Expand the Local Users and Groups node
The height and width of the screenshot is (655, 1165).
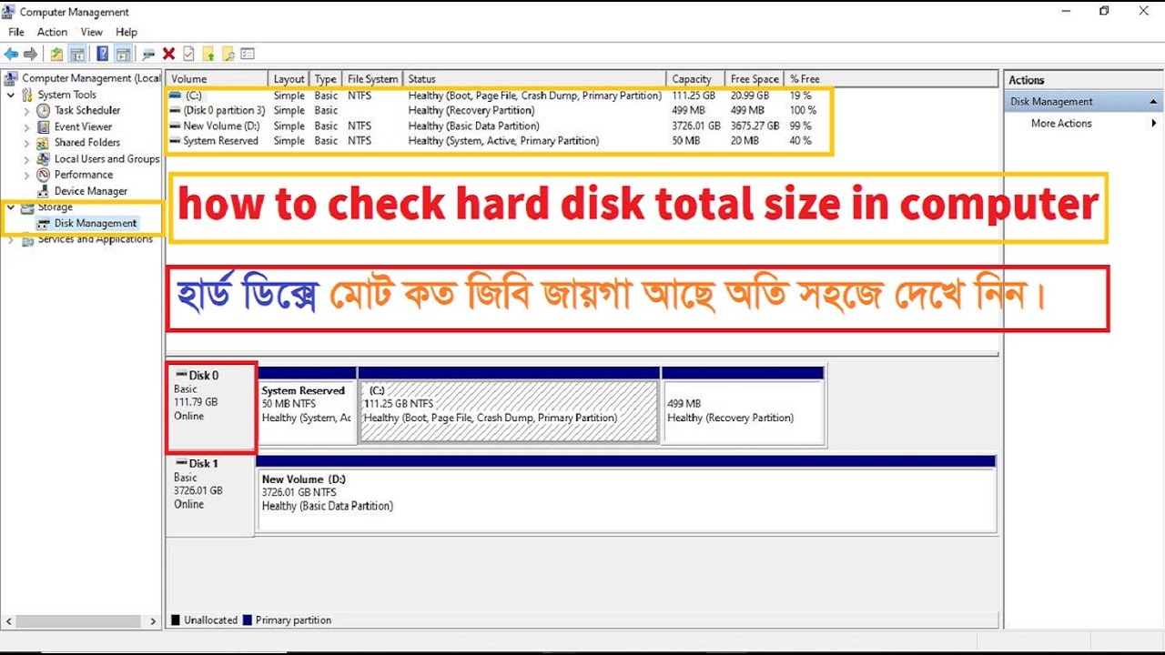click(26, 159)
